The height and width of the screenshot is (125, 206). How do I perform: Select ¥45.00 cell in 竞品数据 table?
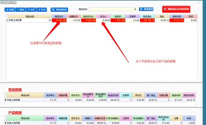pos(88,100)
